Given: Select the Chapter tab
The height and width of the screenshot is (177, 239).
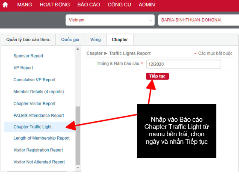Looking at the screenshot, I should point(120,40).
